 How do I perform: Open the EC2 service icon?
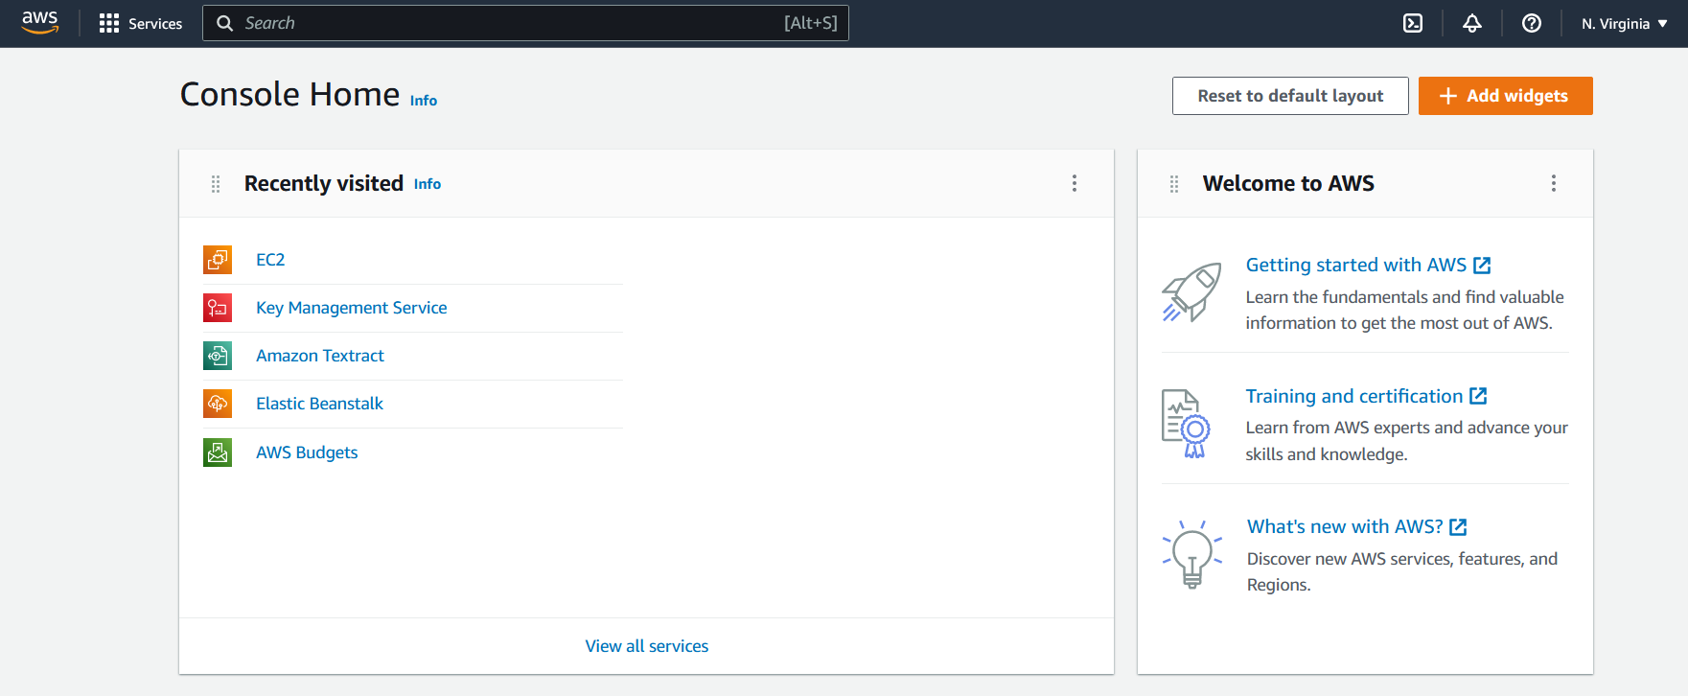(218, 259)
